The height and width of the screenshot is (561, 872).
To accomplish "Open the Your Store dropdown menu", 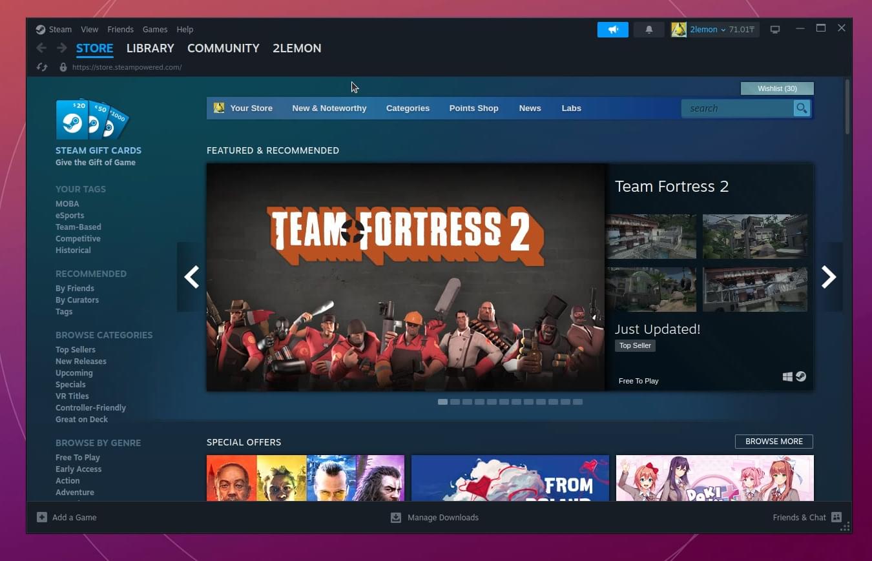I will coord(251,108).
